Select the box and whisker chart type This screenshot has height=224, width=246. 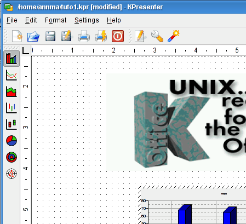coord(12,124)
